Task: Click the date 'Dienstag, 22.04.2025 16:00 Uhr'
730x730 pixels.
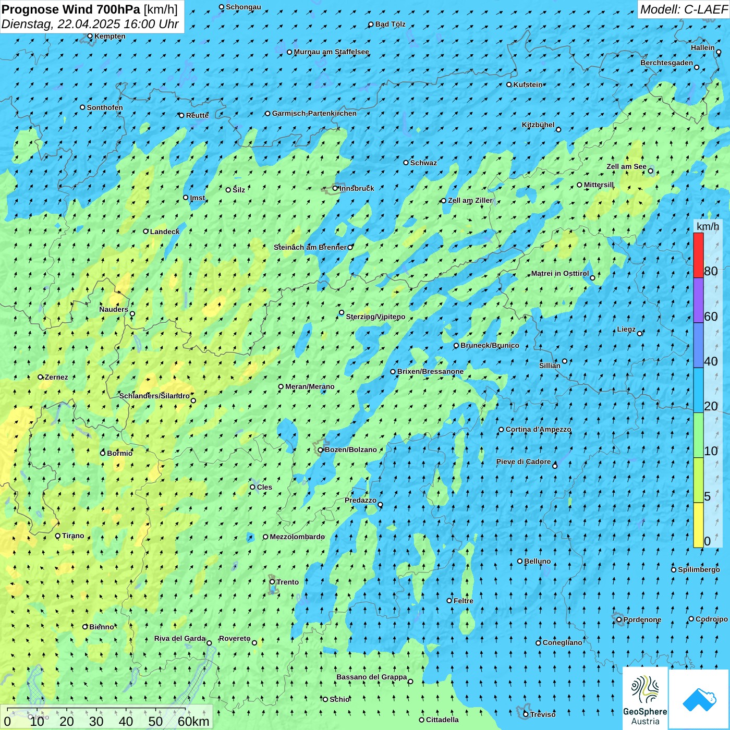Action: click(90, 24)
